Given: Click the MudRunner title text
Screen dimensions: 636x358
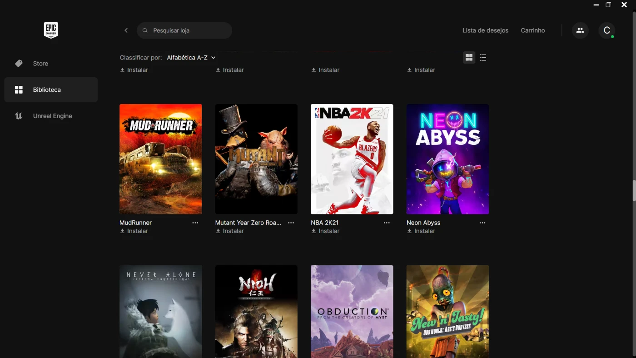Looking at the screenshot, I should click(x=135, y=223).
